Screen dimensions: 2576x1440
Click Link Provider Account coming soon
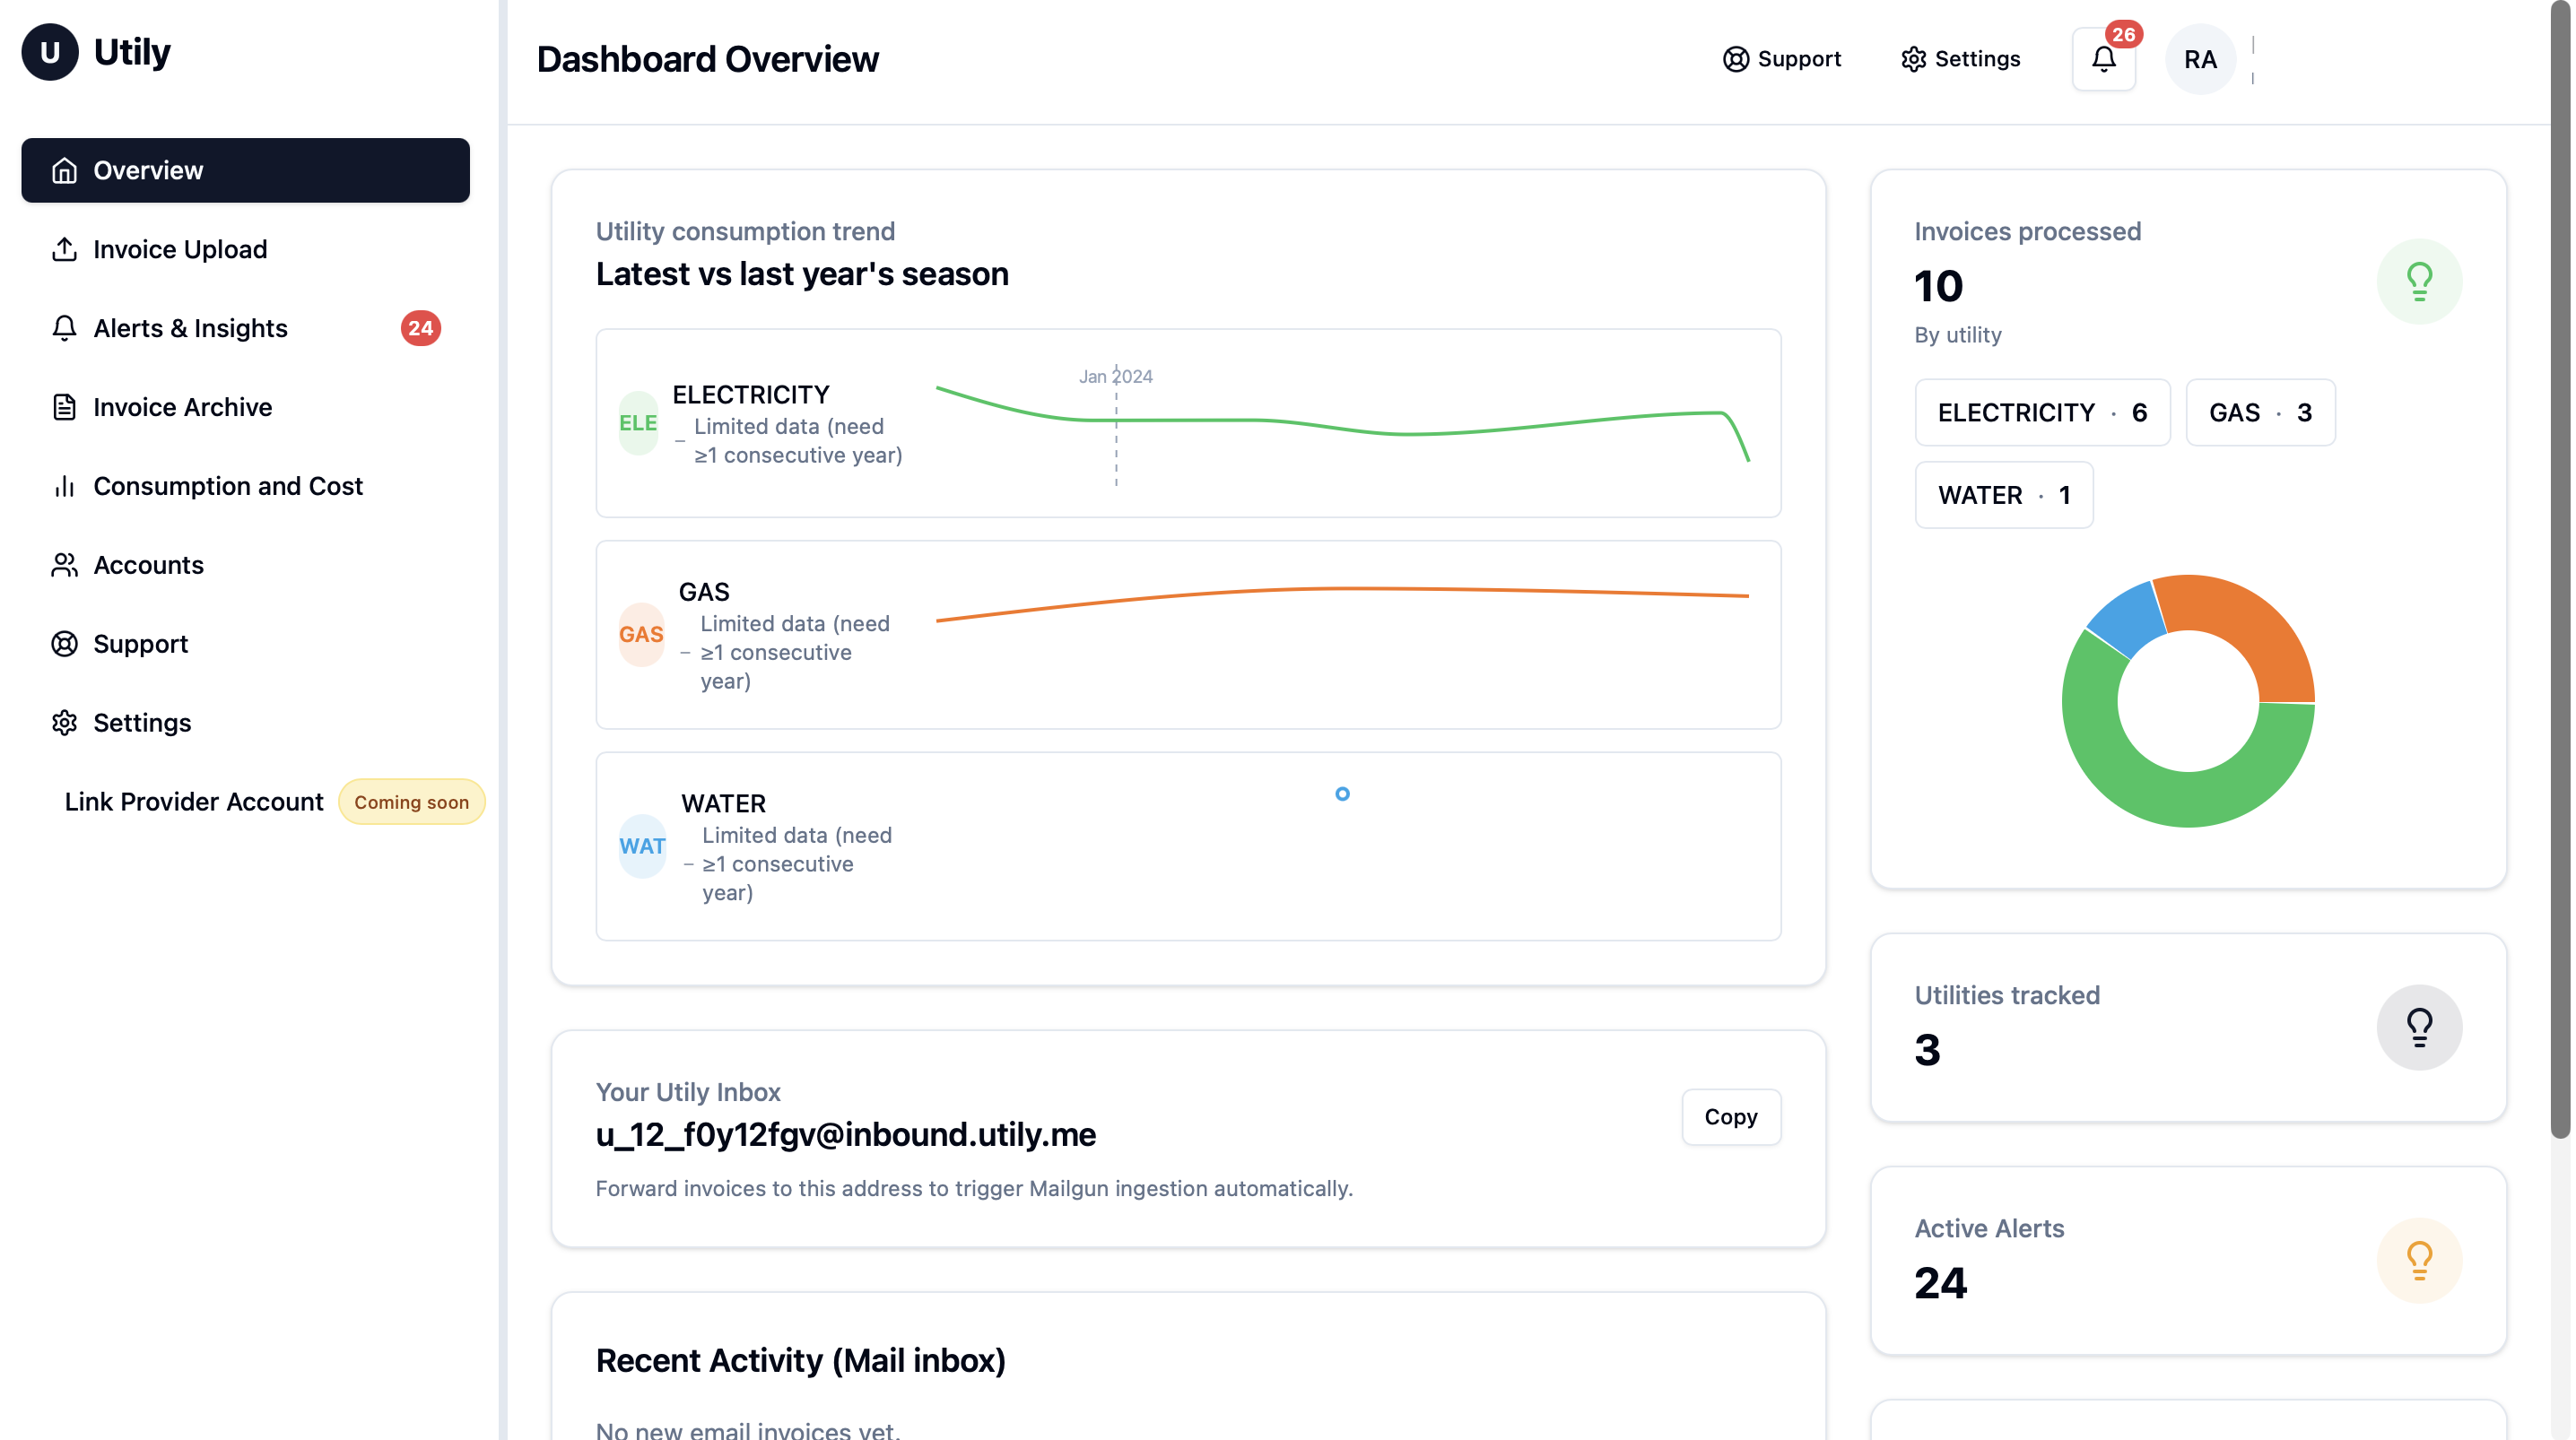[x=193, y=801]
